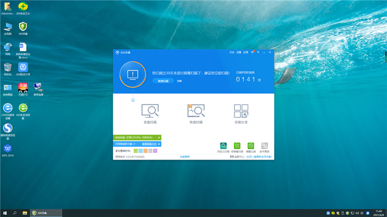Image resolution: width=387 pixels, height=217 pixels.
Task: Open the 设置 (Settings) menu item
Action: pyautogui.click(x=239, y=52)
